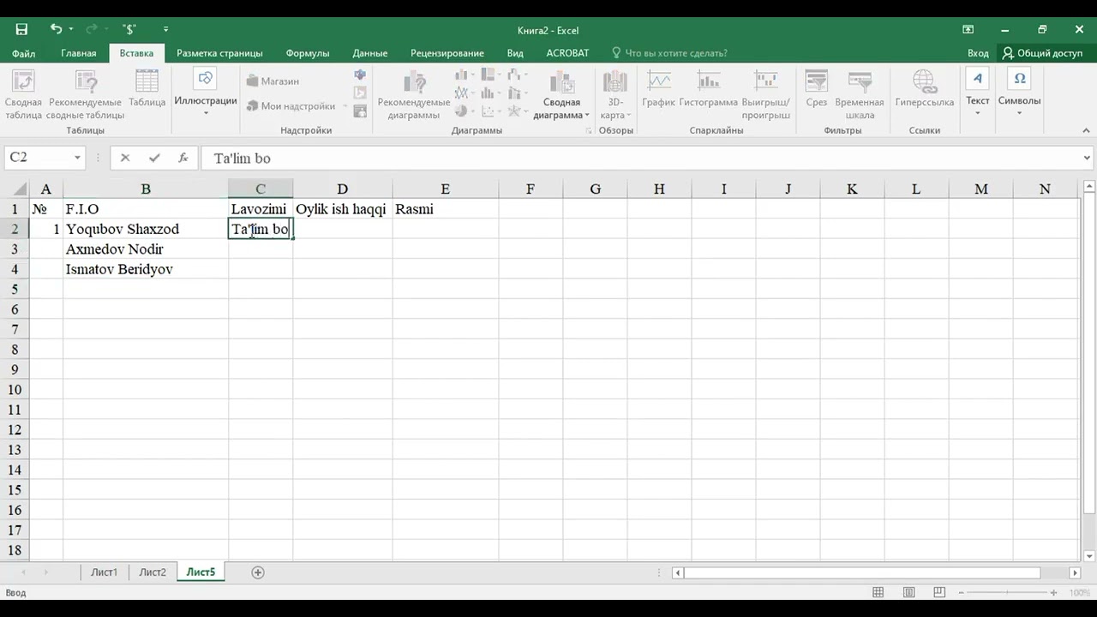1097x617 pixels.
Task: Add a new sheet with the plus icon
Action: [x=258, y=572]
